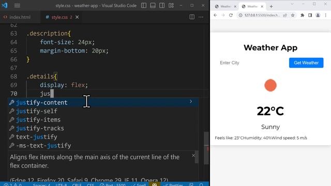Open editor More Actions ellipsis
Viewport: 331px width, 186px height.
point(201,17)
